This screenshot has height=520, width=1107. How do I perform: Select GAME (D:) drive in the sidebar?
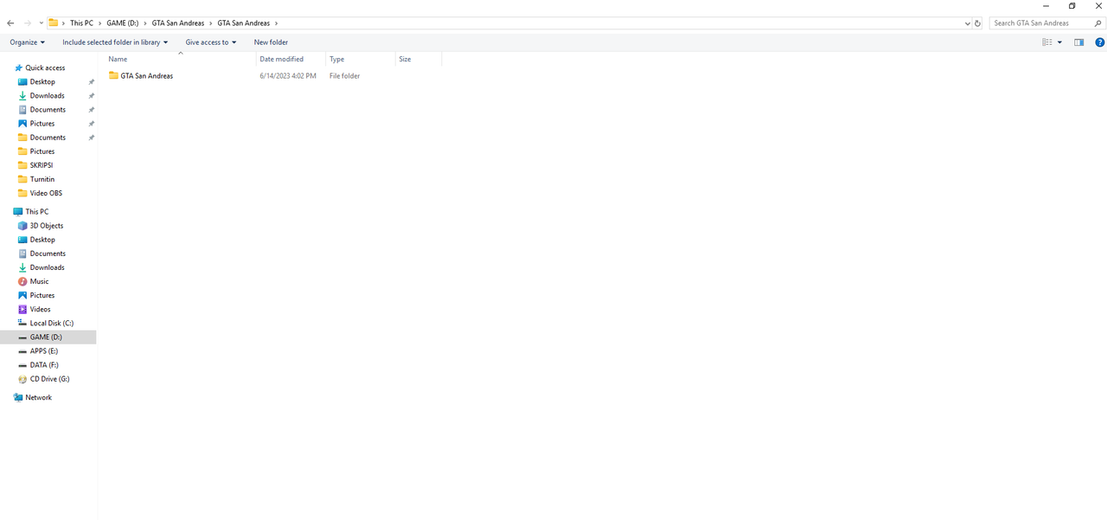point(46,337)
